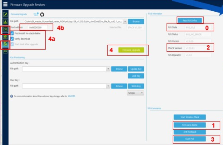223x145 pixels.
Task: Click the User Key file path field
Action: [x=64, y=86]
